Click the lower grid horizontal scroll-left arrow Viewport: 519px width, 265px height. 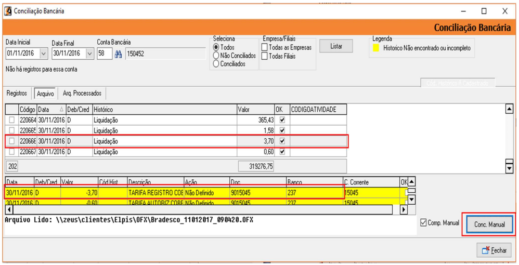(9, 209)
